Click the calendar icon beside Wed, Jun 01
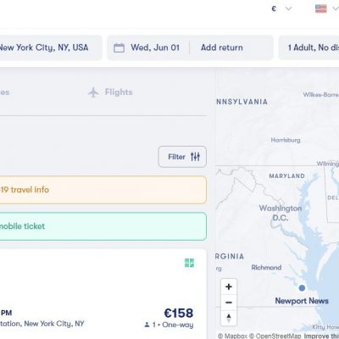 [119, 47]
